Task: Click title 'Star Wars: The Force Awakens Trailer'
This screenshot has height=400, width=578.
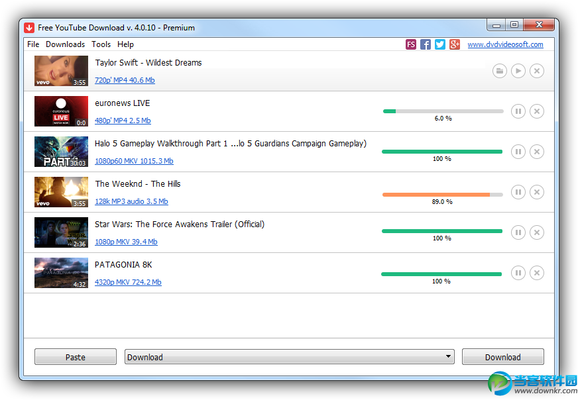Action: pos(180,225)
